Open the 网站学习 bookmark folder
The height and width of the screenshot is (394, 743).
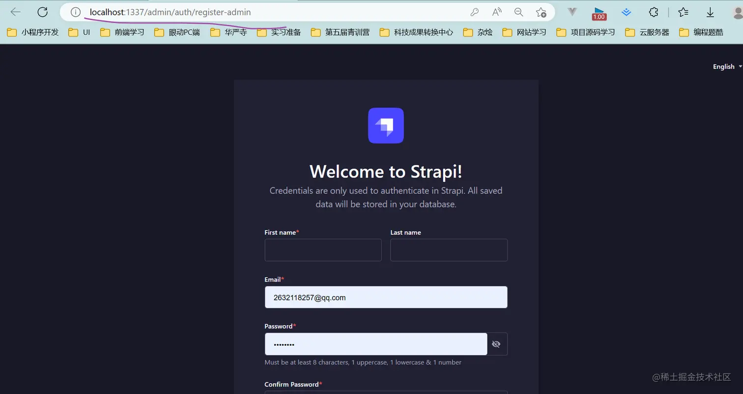524,32
